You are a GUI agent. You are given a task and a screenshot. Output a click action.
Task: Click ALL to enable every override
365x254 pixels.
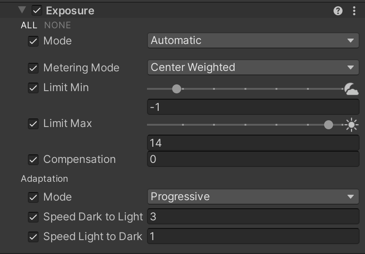tap(29, 25)
